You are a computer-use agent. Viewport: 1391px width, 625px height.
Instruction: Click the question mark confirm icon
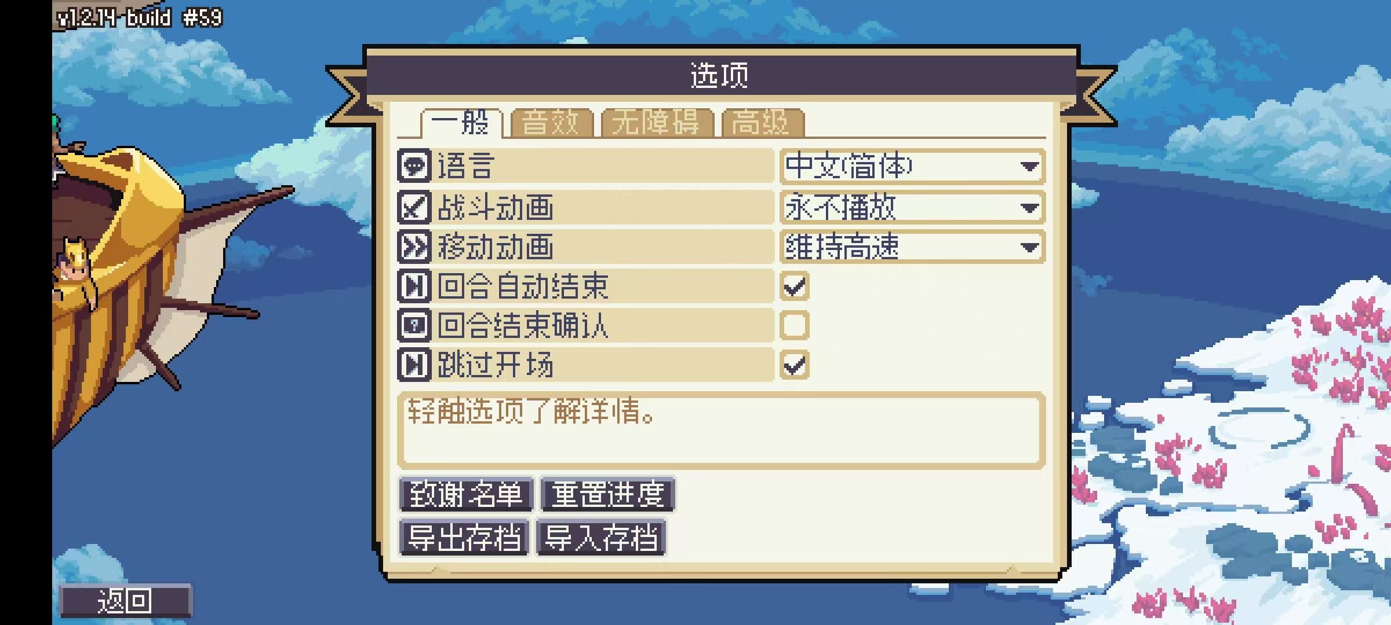point(414,325)
